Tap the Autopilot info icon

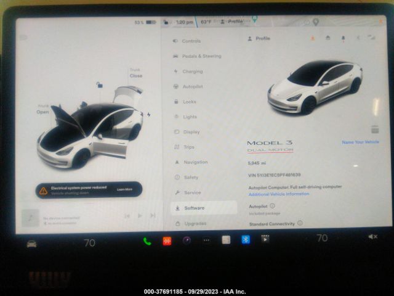pyautogui.click(x=272, y=206)
